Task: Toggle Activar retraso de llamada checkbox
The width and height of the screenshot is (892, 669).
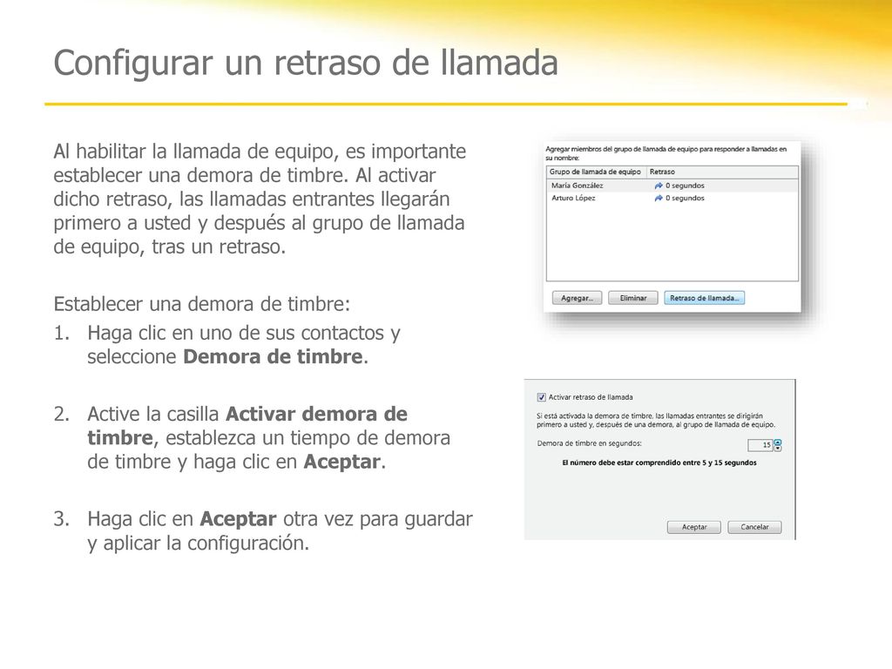Action: coord(542,397)
